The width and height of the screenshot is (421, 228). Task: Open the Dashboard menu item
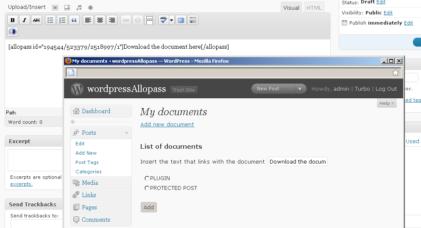tap(101, 111)
